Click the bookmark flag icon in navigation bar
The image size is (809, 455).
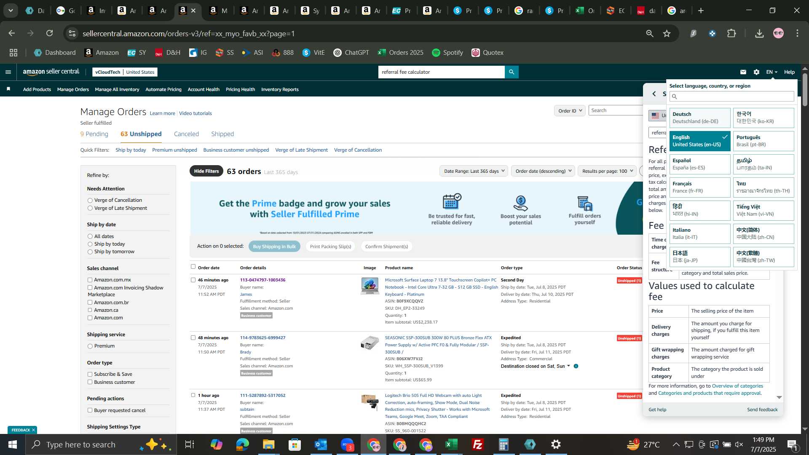8,89
